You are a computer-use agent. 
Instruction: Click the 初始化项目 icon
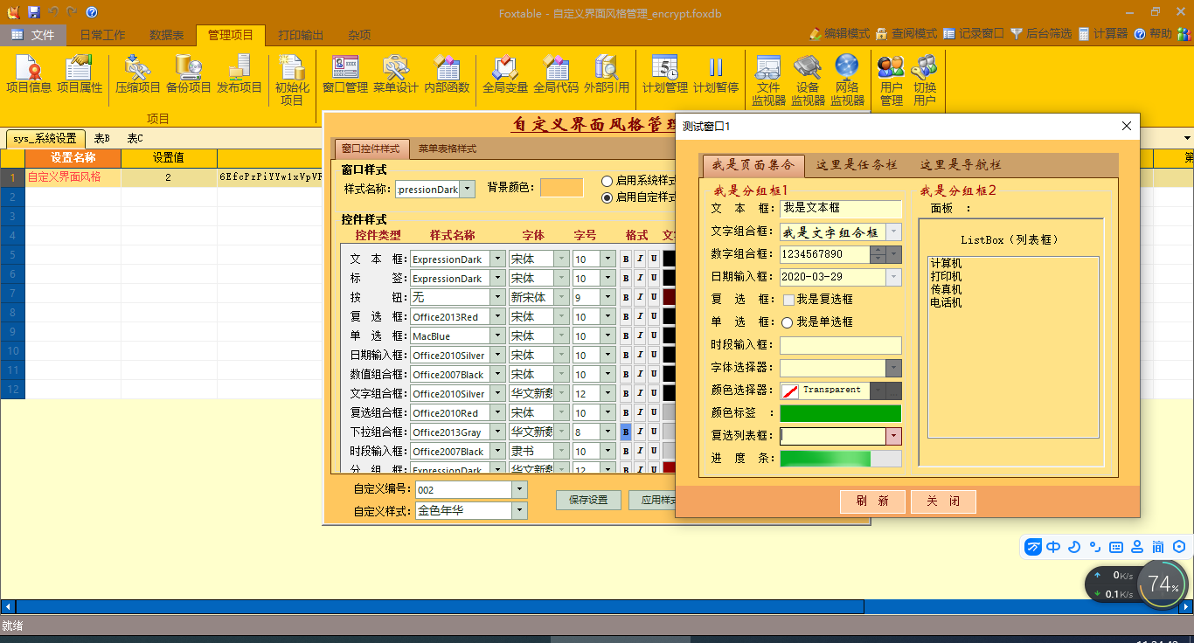click(x=292, y=80)
